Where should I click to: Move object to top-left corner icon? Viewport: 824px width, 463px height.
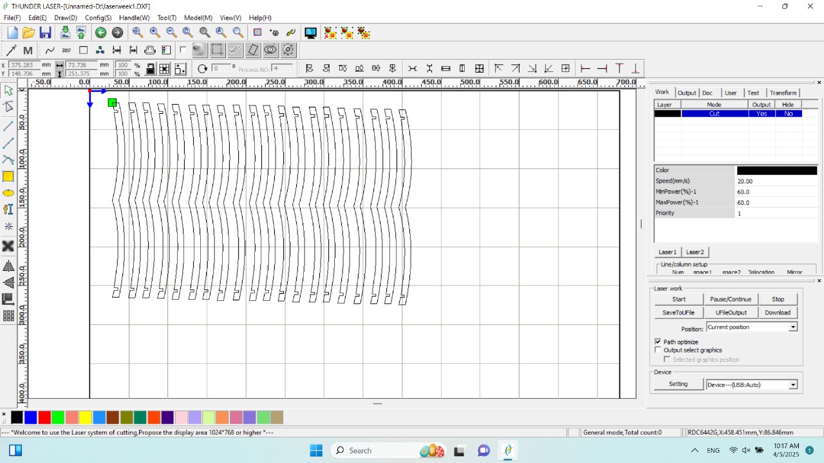point(499,69)
